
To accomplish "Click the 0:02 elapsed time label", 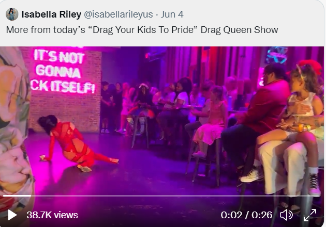I will click(x=231, y=215).
